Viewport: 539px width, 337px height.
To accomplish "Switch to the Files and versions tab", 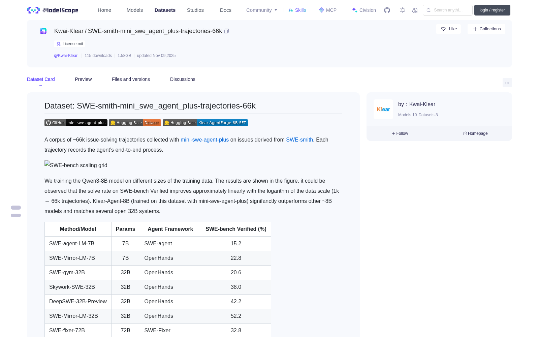I will pyautogui.click(x=131, y=79).
